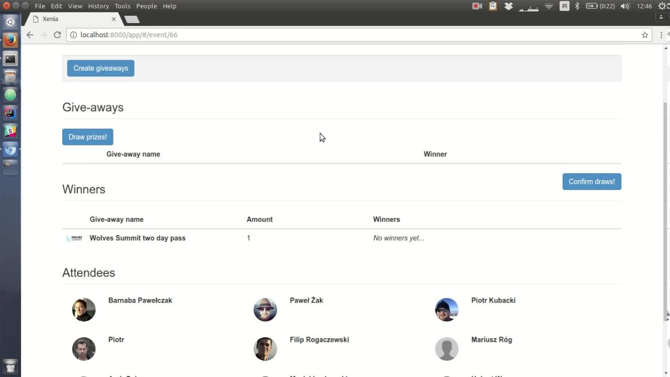Open the Chromium dock icon
670x377 pixels.
pos(10,149)
